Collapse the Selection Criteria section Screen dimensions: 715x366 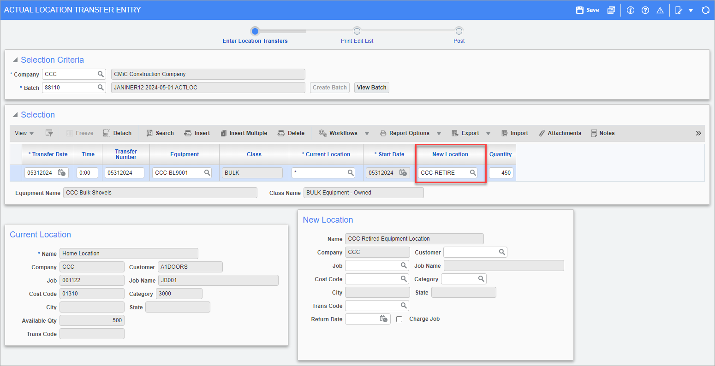[15, 60]
